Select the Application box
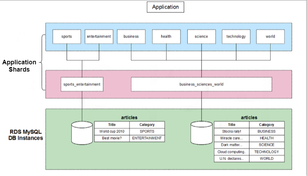307x176 pixels. tap(165, 7)
